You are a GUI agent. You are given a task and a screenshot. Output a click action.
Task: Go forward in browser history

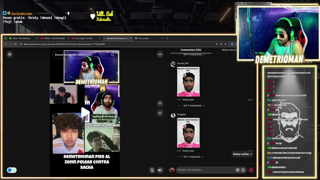pos(10,44)
